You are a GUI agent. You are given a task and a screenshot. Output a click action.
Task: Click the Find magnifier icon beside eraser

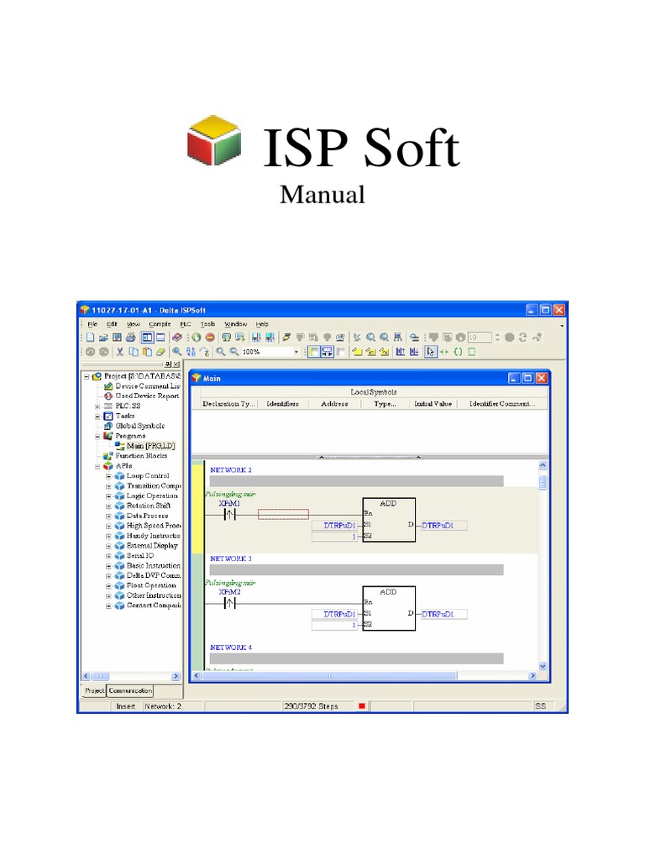177,352
